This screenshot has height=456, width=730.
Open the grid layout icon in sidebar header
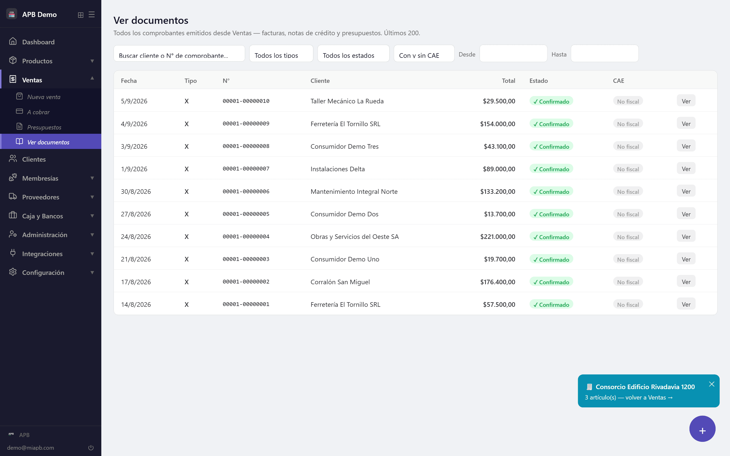[x=81, y=15]
